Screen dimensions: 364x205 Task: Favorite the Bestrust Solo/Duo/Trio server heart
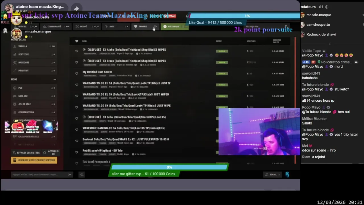click(76, 141)
